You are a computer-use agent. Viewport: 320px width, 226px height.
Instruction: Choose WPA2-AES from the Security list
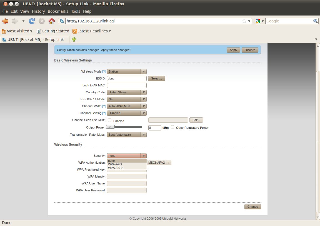click(x=116, y=168)
